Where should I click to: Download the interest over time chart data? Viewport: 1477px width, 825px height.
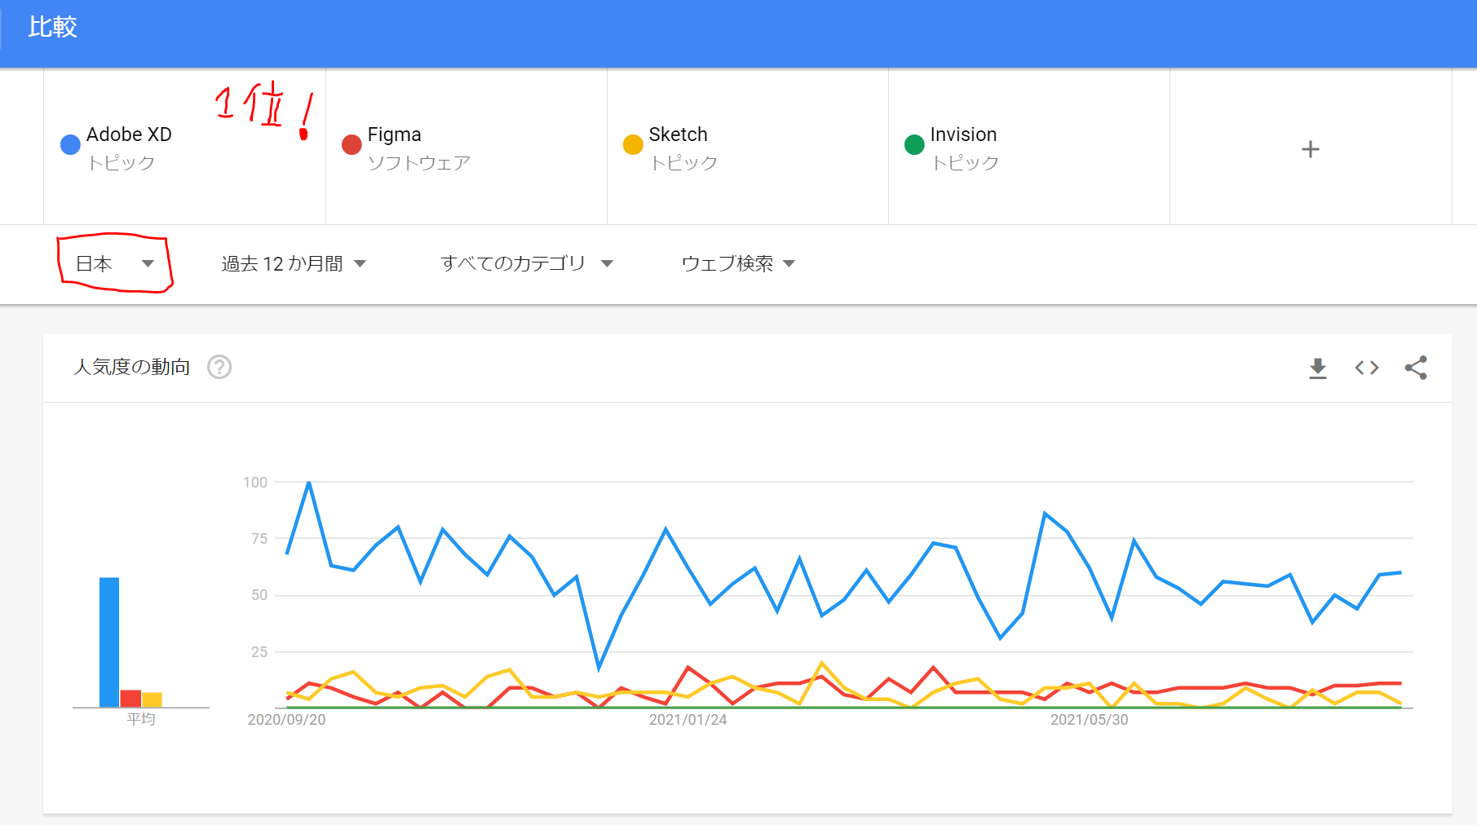tap(1317, 368)
